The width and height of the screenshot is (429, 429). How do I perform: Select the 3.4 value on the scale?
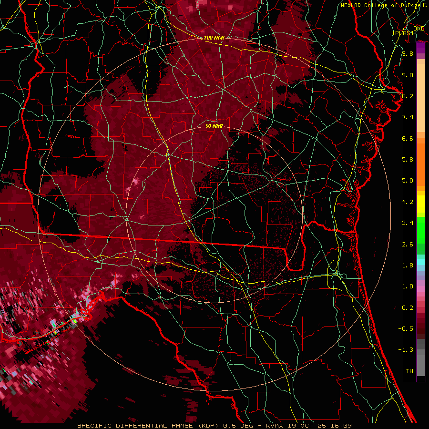[408, 223]
